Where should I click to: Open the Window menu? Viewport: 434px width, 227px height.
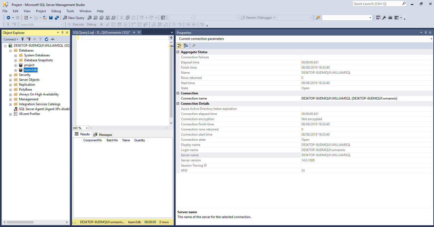tap(85, 11)
